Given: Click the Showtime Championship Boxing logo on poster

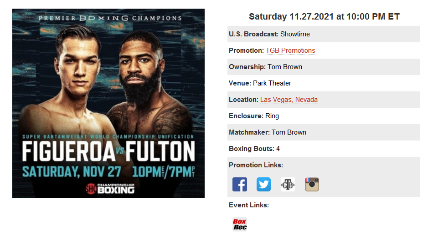Looking at the screenshot, I should [110, 189].
